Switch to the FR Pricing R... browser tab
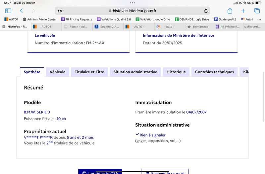The height and width of the screenshot is (174, 265). [230, 27]
